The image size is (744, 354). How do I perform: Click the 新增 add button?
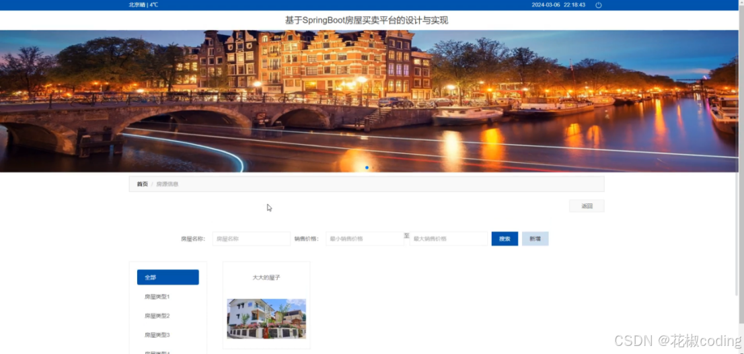(x=535, y=239)
